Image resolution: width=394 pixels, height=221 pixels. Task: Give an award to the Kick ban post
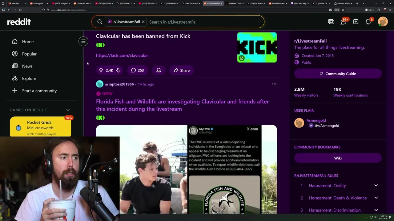159,70
